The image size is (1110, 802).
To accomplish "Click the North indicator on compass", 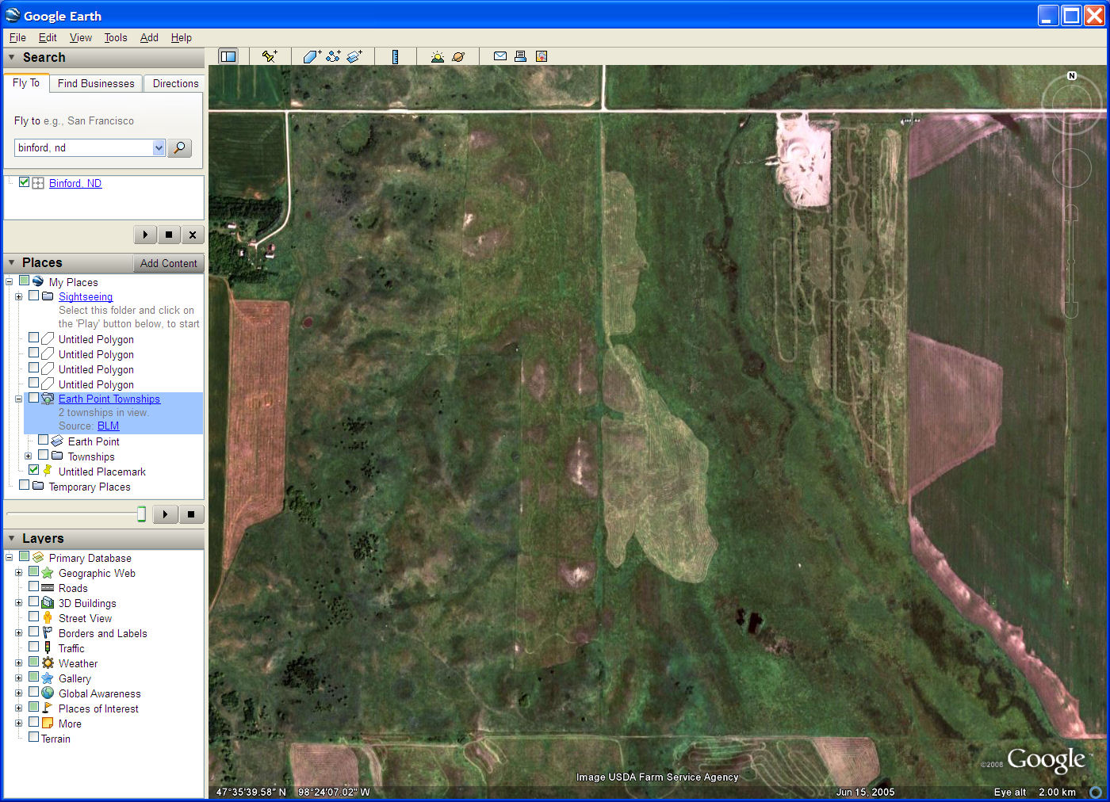I will 1072,76.
